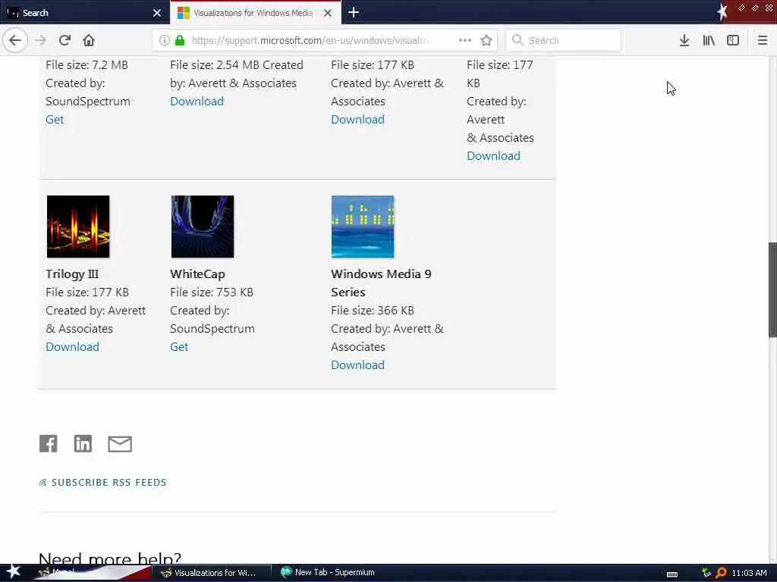Viewport: 777px width, 582px height.
Task: Click Get under the 7.2 MB SoundSpectrum item
Action: (x=55, y=119)
